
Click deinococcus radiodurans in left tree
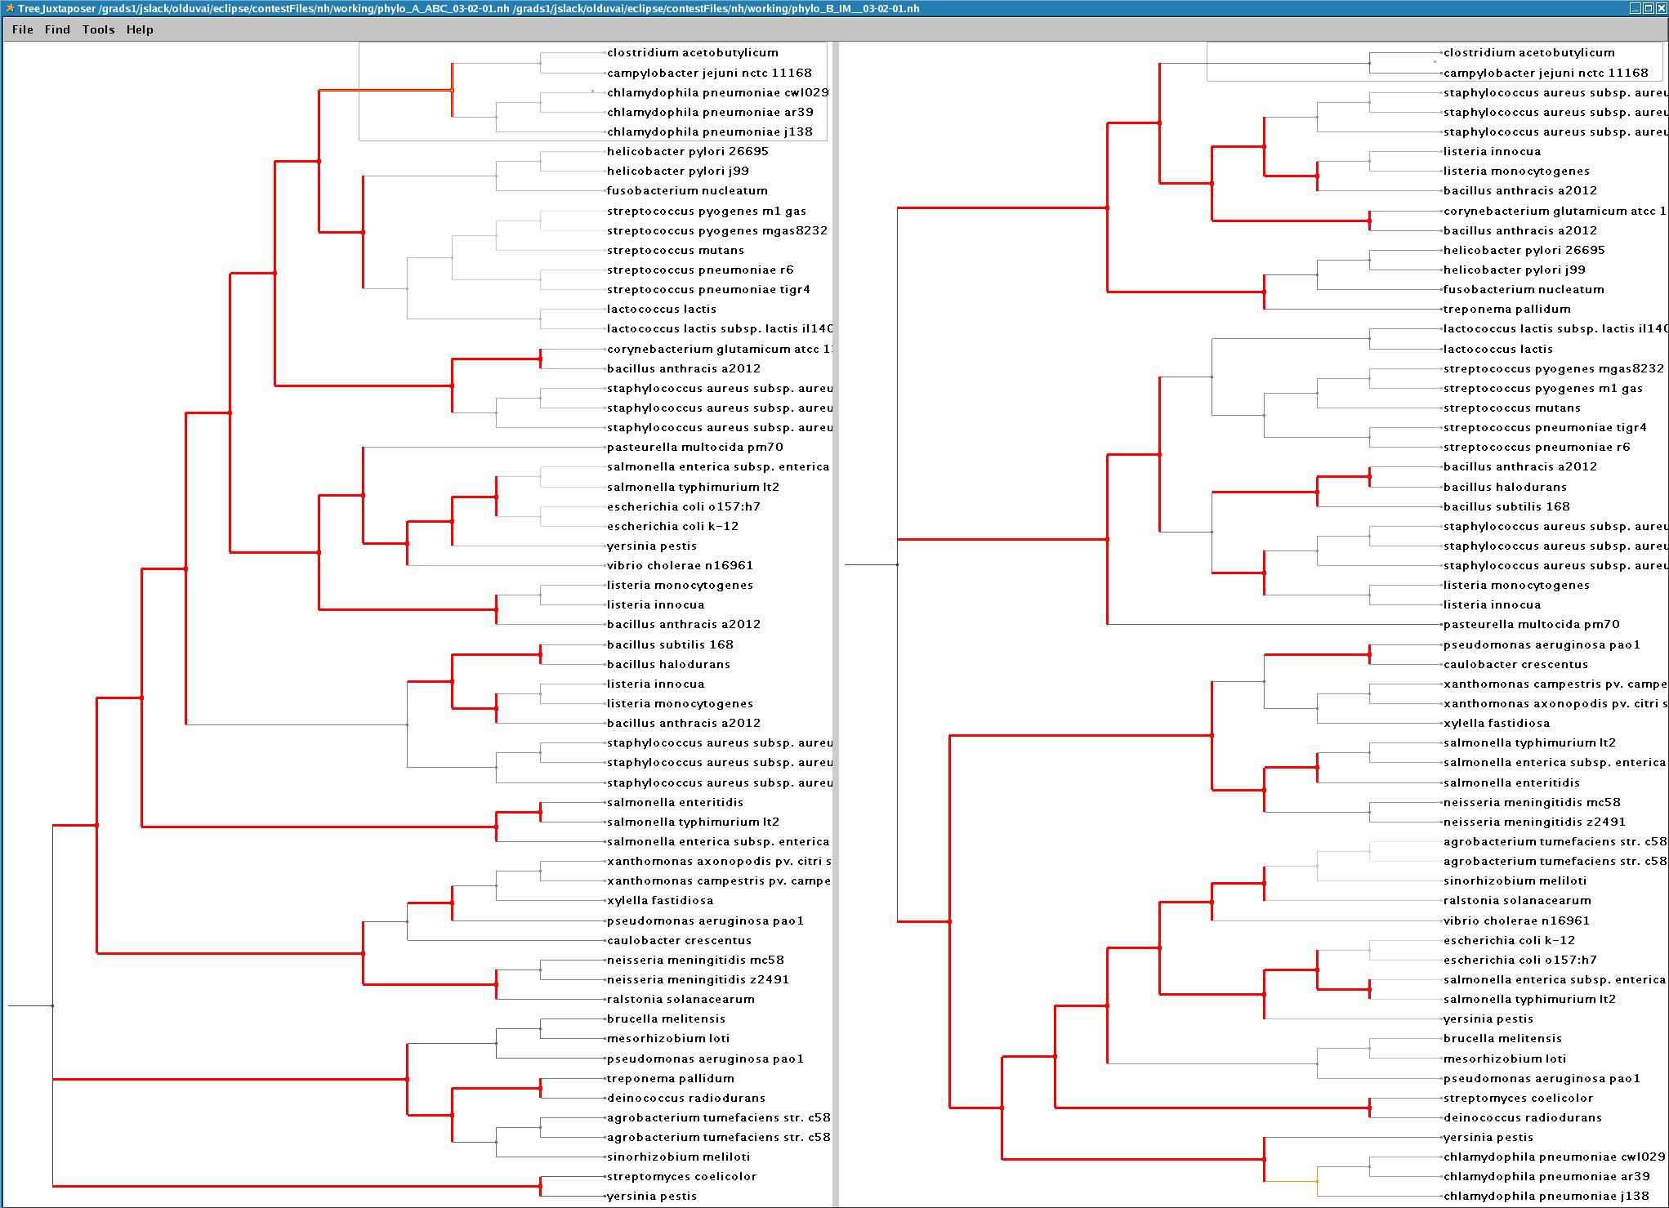click(685, 1098)
